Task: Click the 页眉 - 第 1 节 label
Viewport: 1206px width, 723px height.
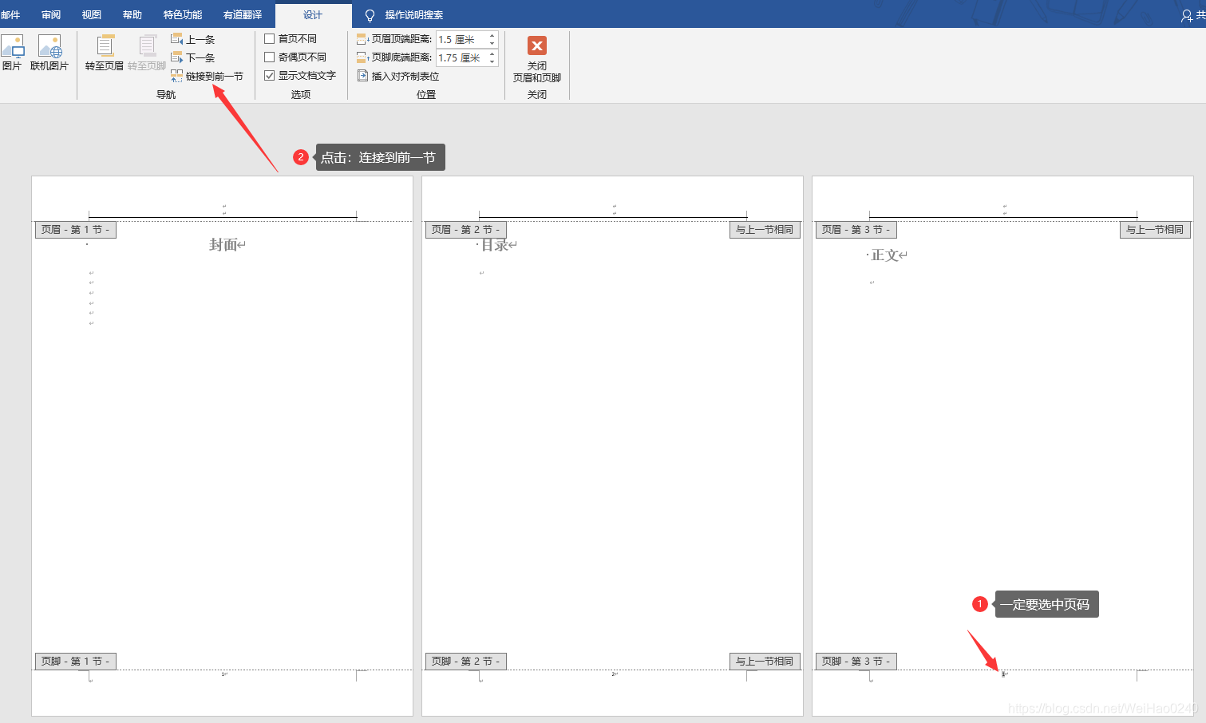Action: pyautogui.click(x=76, y=230)
